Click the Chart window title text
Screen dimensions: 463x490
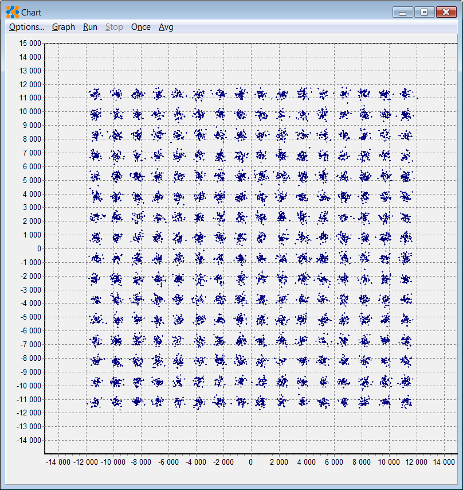31,13
